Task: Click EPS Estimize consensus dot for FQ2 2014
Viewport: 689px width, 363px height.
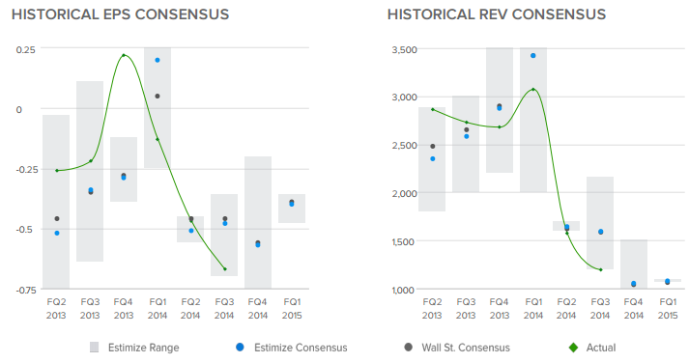Action: tap(191, 231)
